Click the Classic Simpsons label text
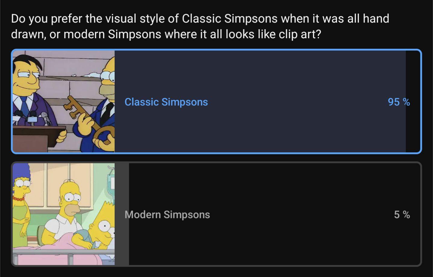 click(x=166, y=102)
